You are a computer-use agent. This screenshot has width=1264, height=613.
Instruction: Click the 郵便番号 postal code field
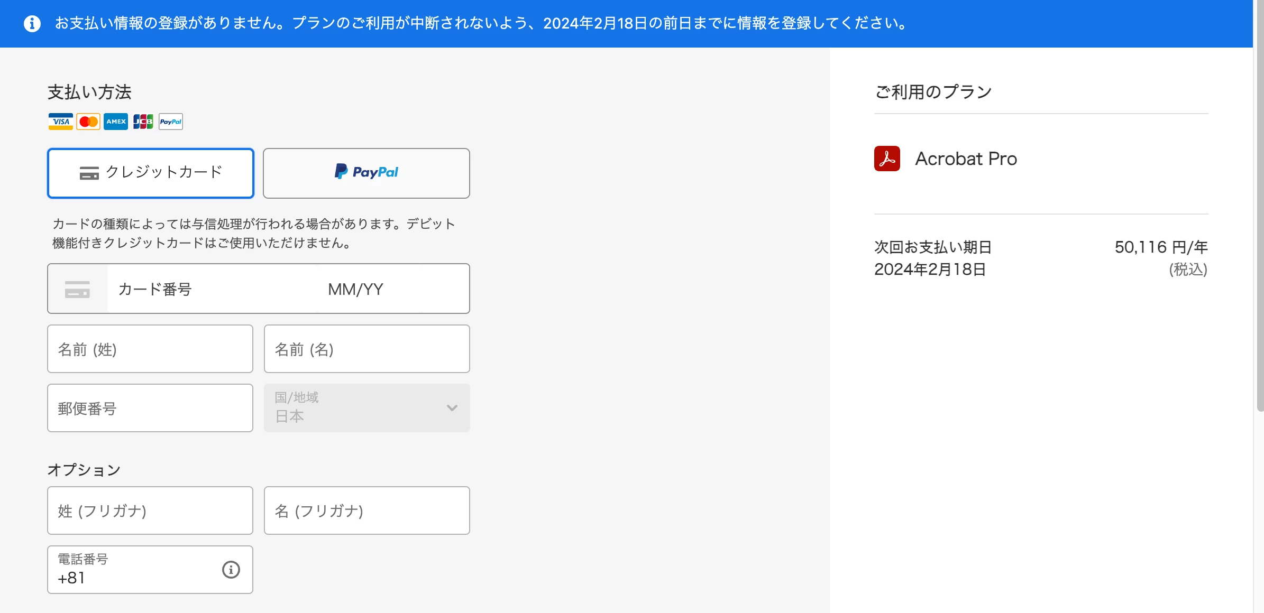coord(150,408)
